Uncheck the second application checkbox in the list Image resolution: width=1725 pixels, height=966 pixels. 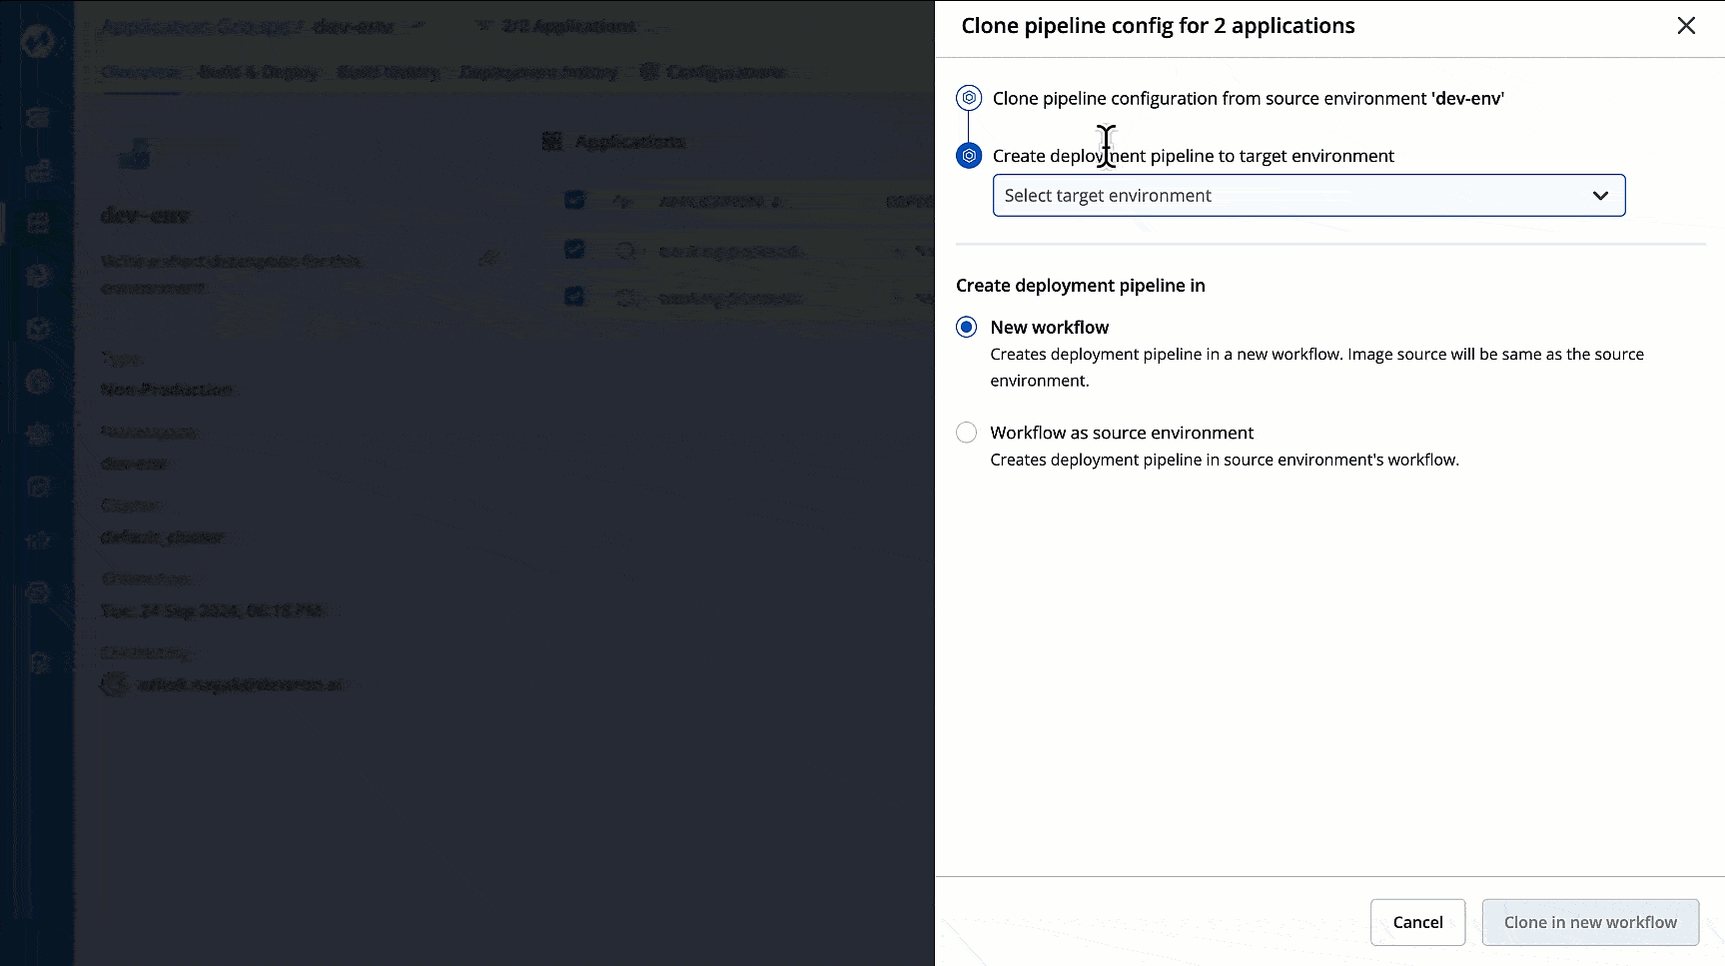[x=574, y=249]
